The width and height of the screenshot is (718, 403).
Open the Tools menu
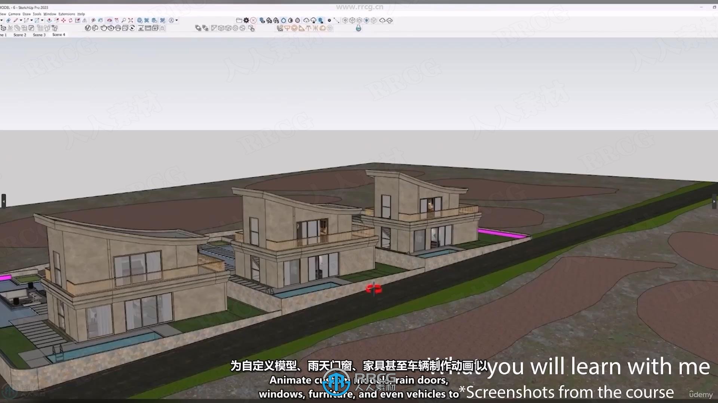pyautogui.click(x=37, y=14)
